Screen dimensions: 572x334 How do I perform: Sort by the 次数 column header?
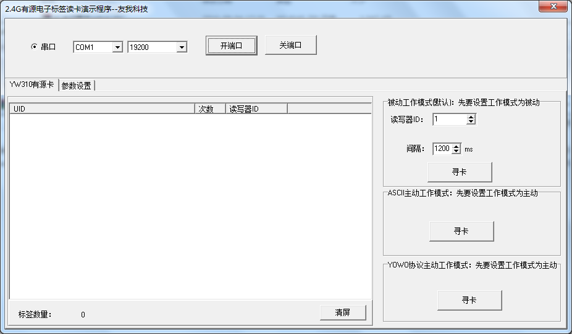tap(210, 109)
